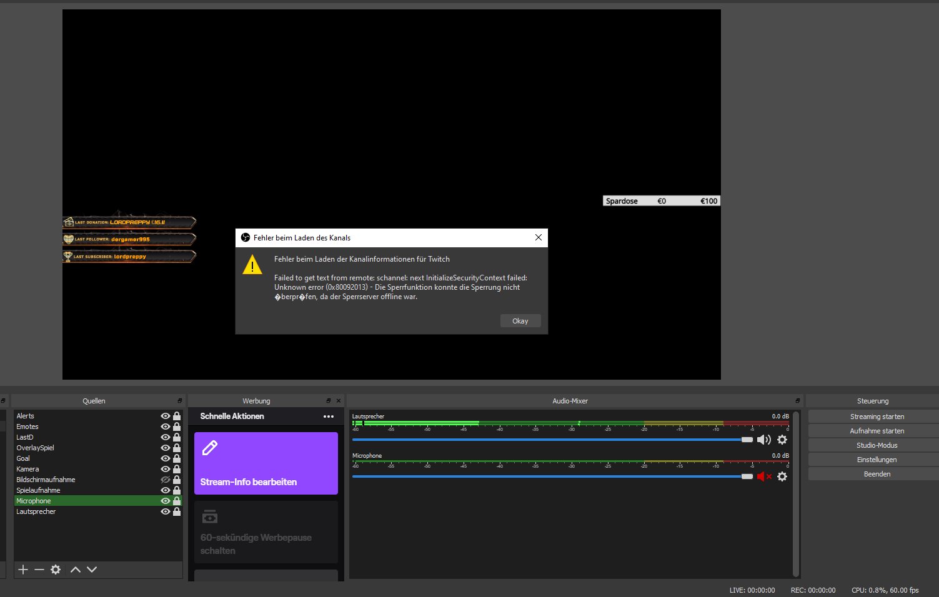Click Okay in the error dialog
Screen dimensions: 939x597
520,321
